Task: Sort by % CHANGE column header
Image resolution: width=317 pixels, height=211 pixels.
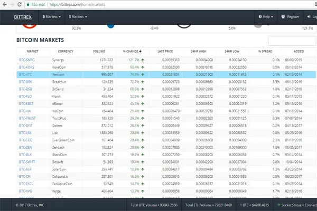Action: click(132, 51)
